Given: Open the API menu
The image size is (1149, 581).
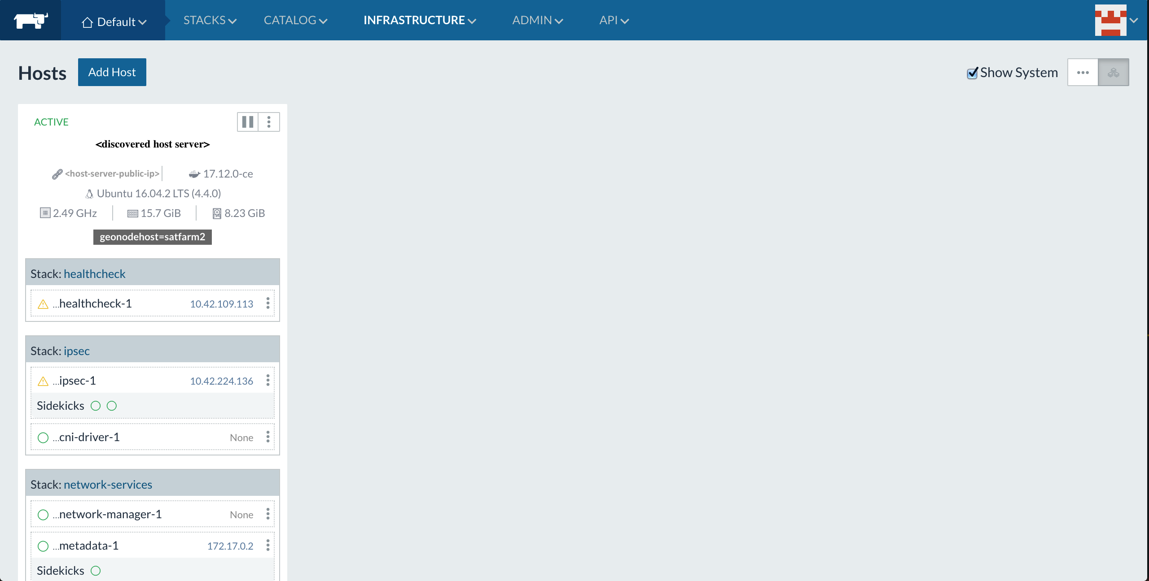Looking at the screenshot, I should click(x=614, y=20).
